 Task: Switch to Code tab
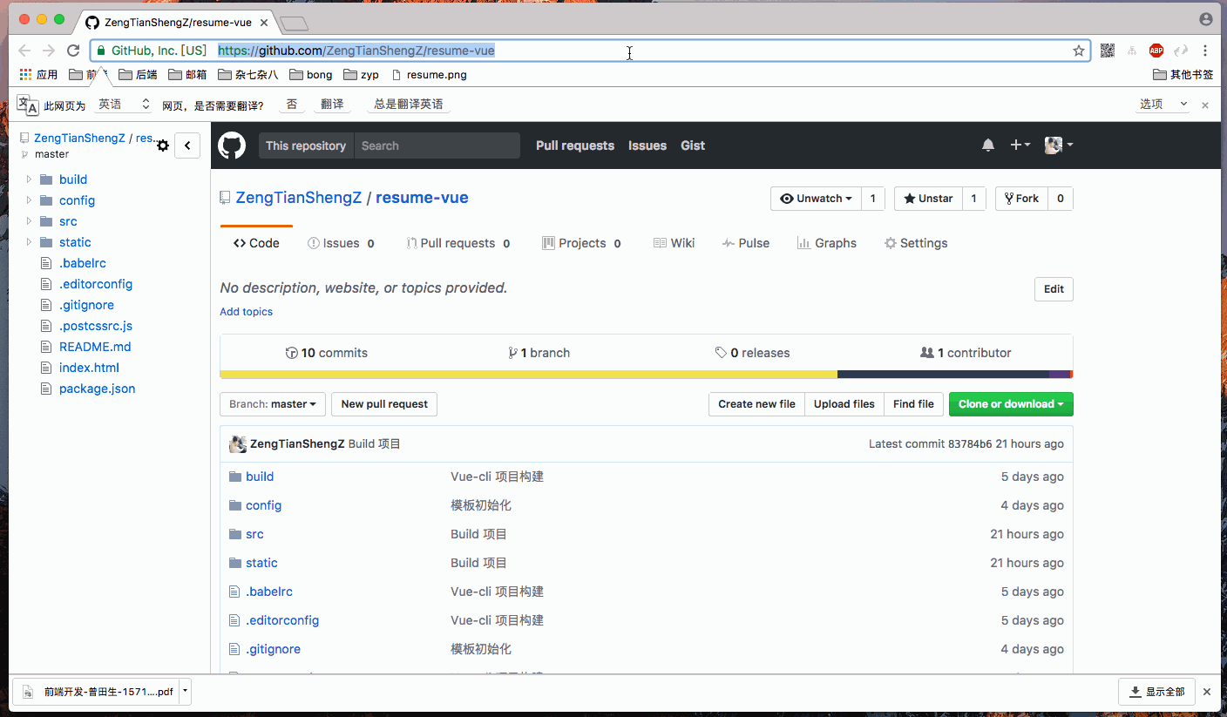tap(256, 243)
